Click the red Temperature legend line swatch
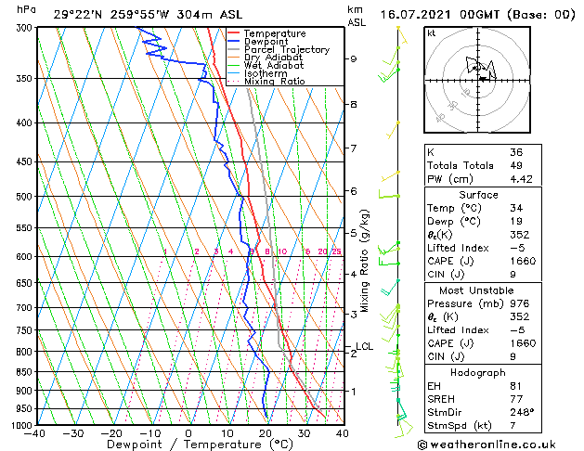This screenshot has height=451, width=584. 233,33
